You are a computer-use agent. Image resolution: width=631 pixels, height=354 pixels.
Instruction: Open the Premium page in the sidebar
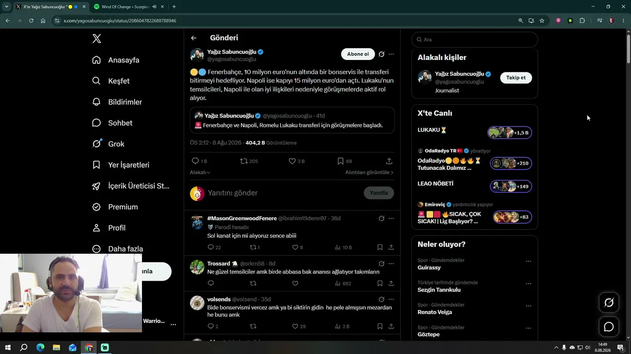(115, 207)
